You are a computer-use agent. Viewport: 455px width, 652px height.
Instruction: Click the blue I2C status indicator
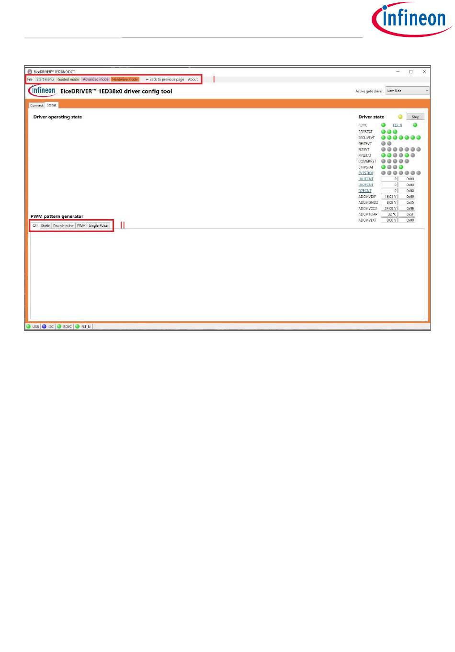tap(44, 326)
